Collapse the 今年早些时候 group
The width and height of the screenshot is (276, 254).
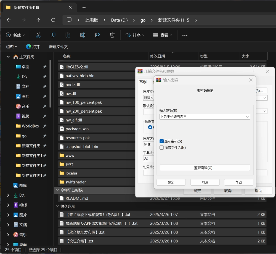(x=57, y=190)
